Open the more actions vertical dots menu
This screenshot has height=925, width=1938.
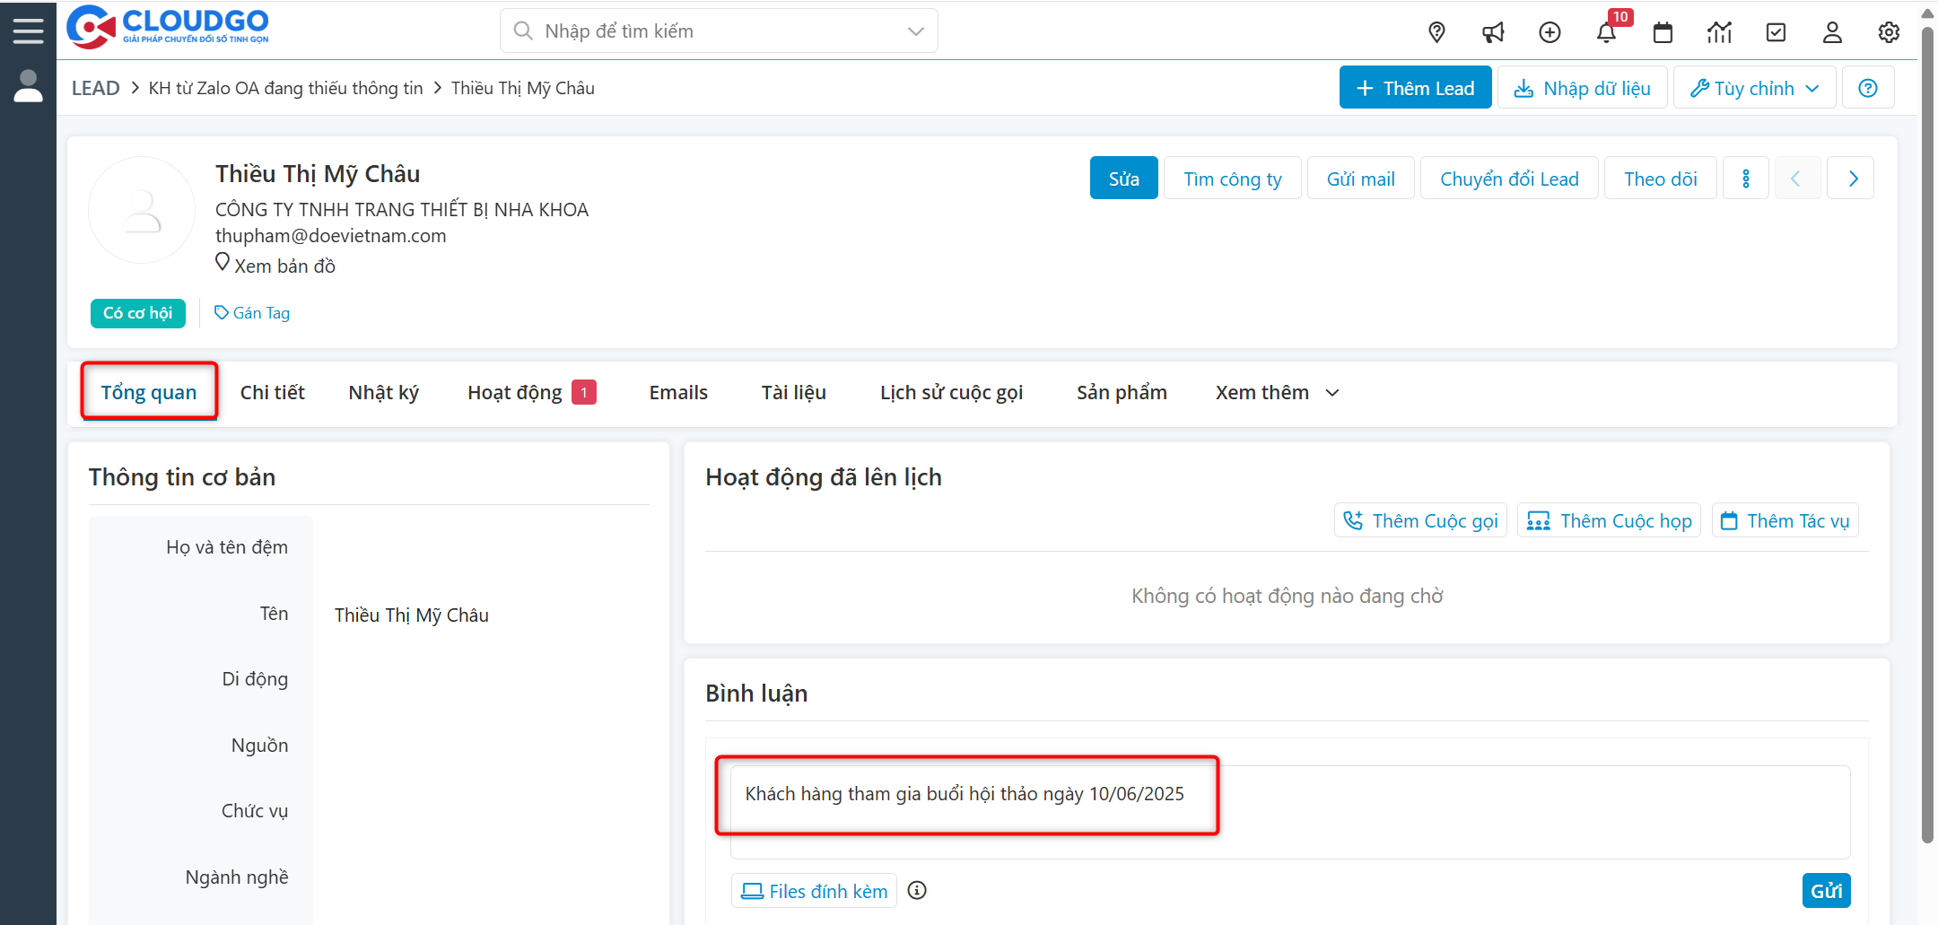coord(1745,179)
